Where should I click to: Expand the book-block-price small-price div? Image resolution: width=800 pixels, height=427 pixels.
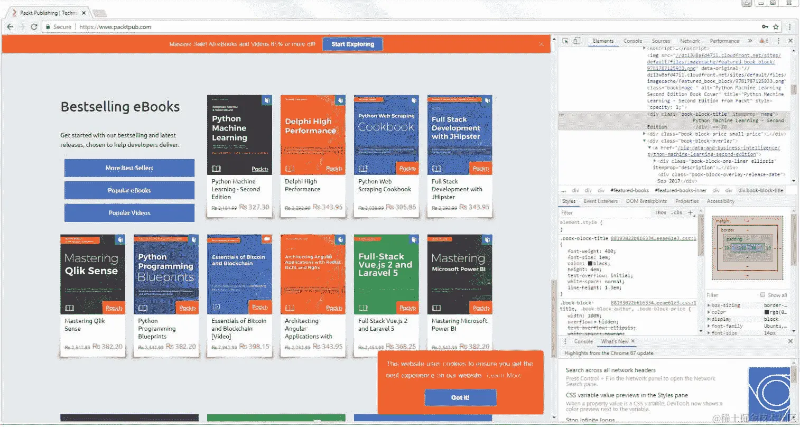[644, 134]
